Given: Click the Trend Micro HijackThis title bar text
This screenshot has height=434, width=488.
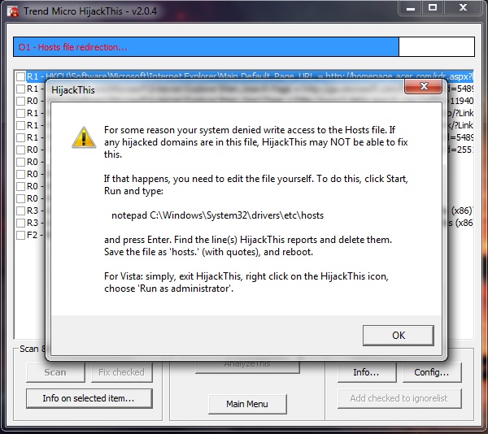Looking at the screenshot, I should [90, 11].
